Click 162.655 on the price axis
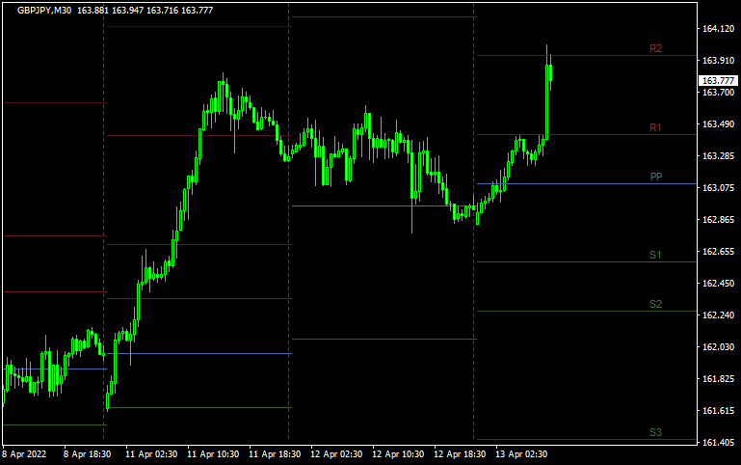741x465 pixels. tap(718, 252)
